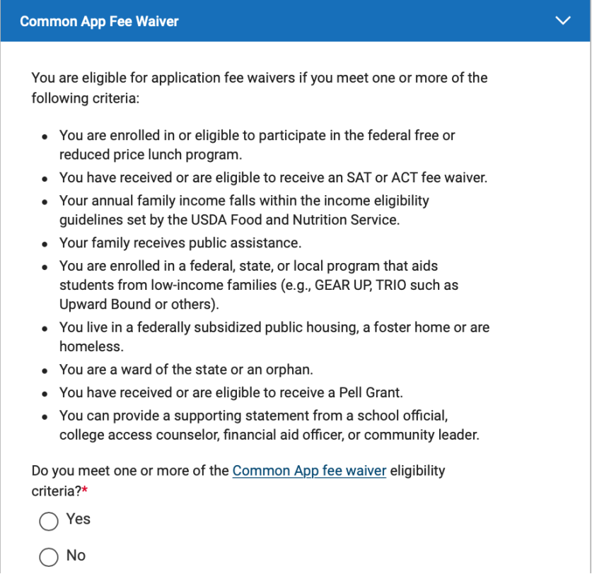Click the Common App Fee Waiver header bar
Viewport: 592px width, 574px height.
pos(283,20)
